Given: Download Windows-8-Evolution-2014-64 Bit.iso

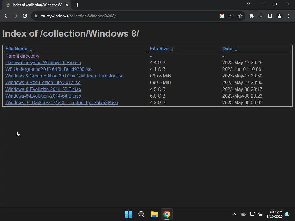Looking at the screenshot, I should (43, 96).
